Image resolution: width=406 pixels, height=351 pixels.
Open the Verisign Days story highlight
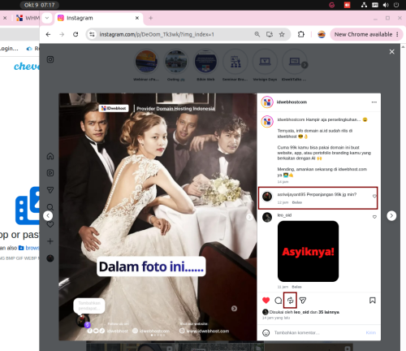[265, 62]
